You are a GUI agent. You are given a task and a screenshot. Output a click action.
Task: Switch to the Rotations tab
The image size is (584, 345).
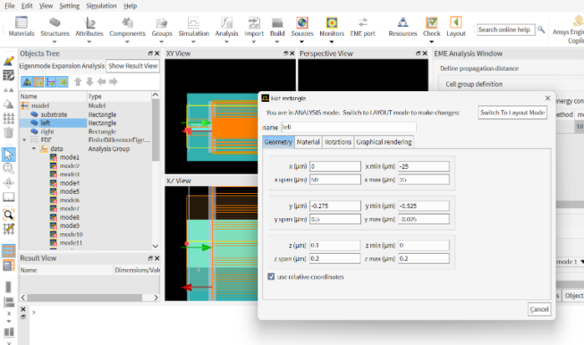click(338, 142)
